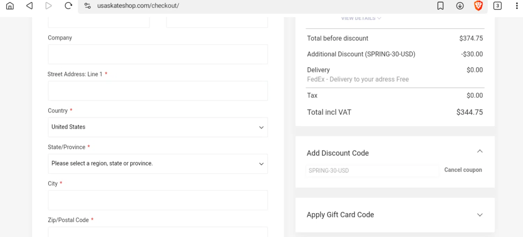Viewport: 523px width, 237px height.
Task: Click the address bar URL usaskateshop.com/checkout/
Action: click(x=138, y=6)
